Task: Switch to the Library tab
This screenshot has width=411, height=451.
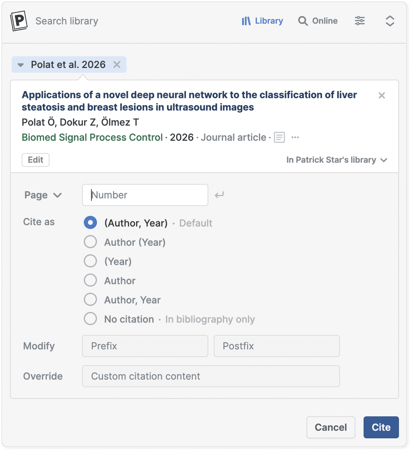Action: 262,21
